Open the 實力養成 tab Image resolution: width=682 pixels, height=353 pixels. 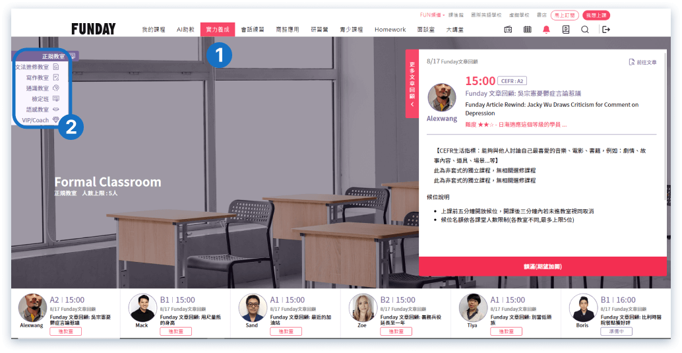click(217, 30)
